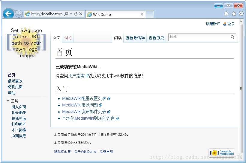
Task: Click into the 搜索 input field
Action: pos(199,37)
